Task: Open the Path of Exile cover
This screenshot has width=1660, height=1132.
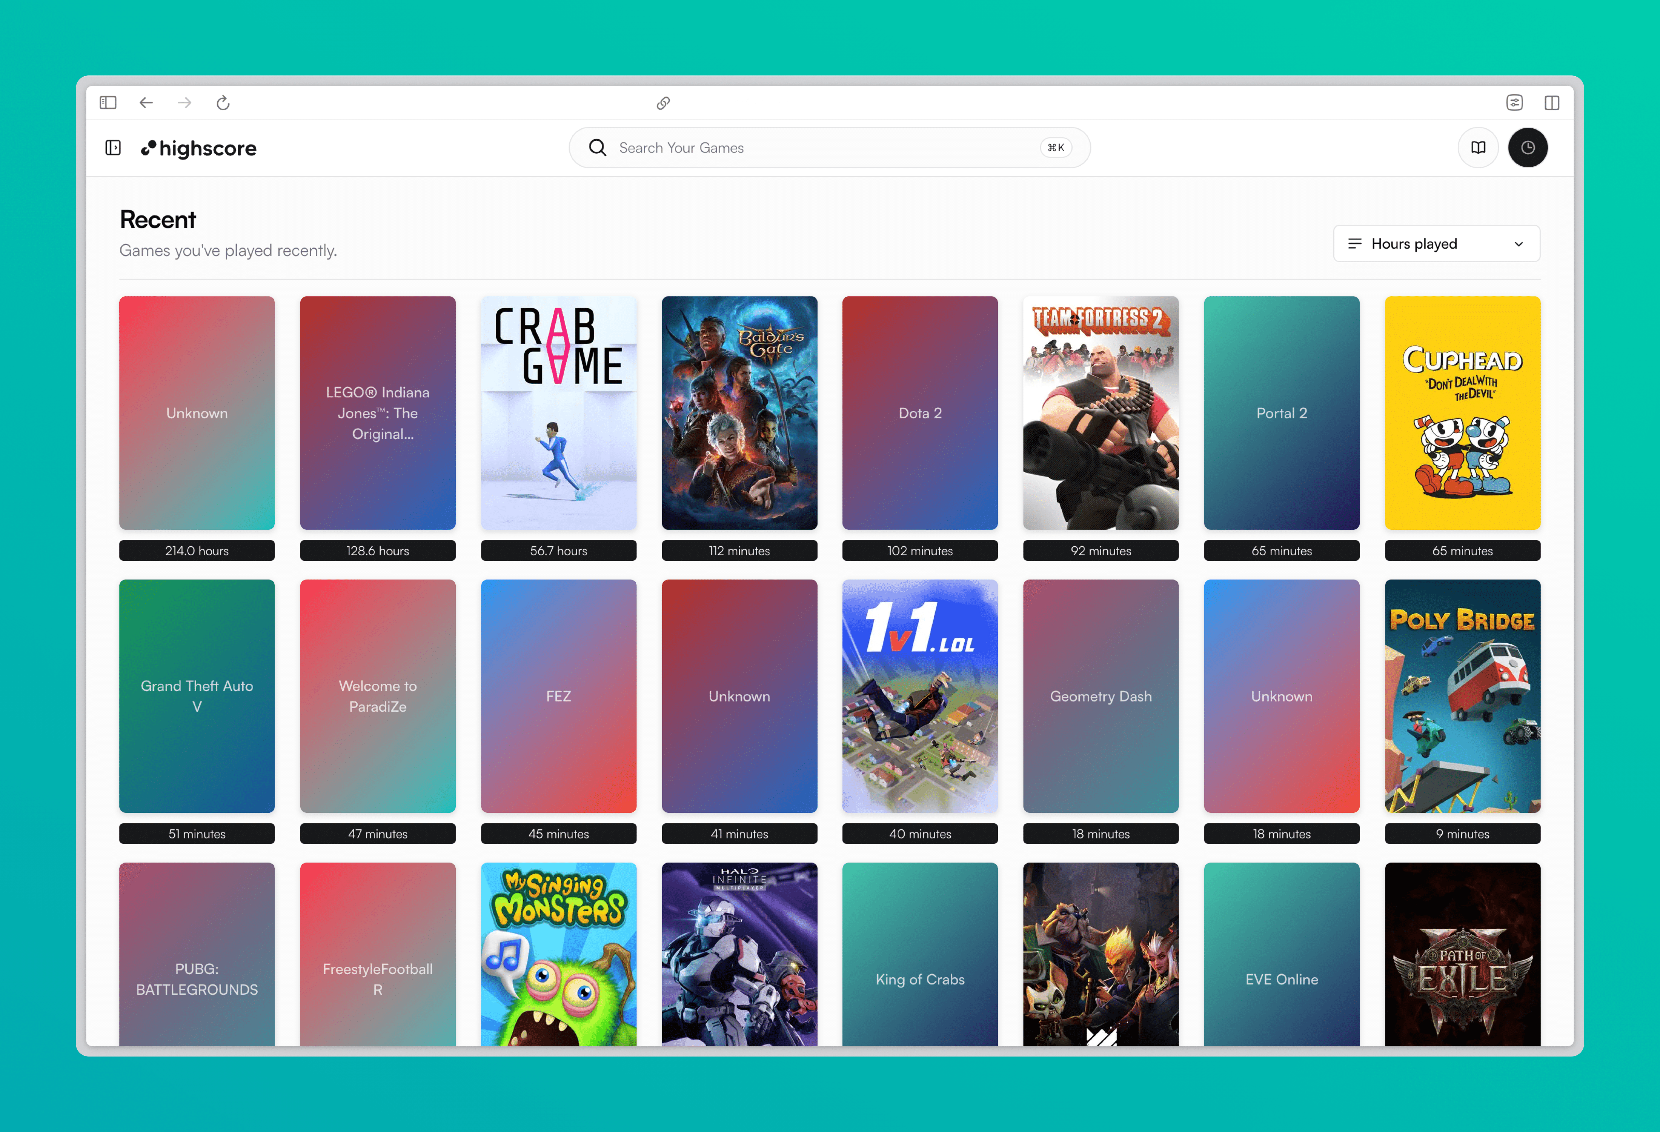Action: click(x=1462, y=954)
